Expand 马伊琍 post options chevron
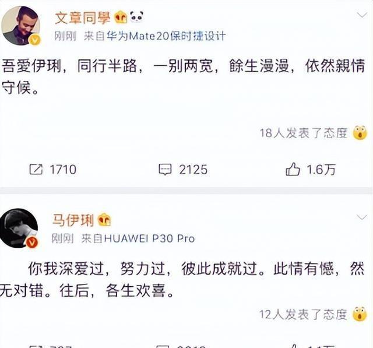Screen dimensions: 373x348 click(361, 217)
